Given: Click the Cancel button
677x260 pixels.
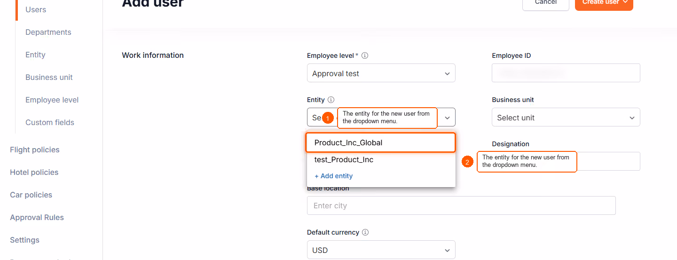Looking at the screenshot, I should click(x=546, y=4).
